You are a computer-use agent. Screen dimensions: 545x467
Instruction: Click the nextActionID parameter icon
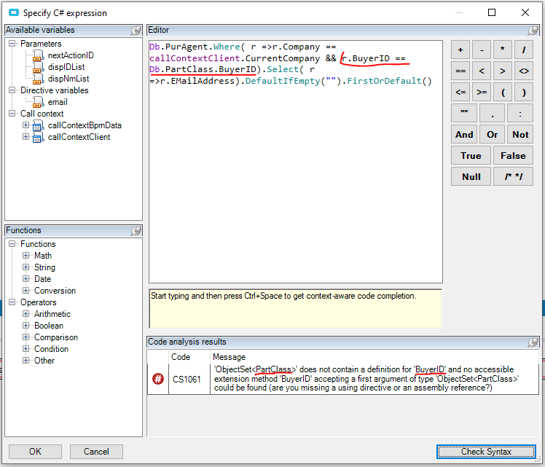38,55
